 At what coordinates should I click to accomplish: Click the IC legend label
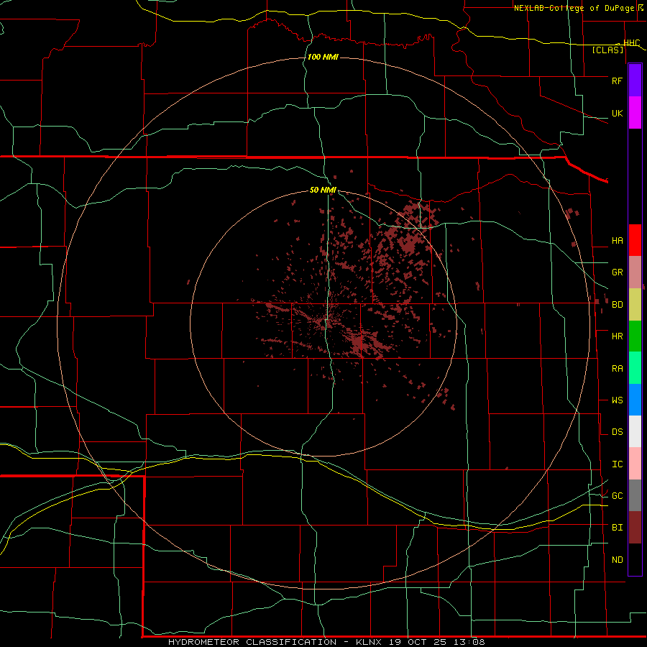[x=617, y=464]
